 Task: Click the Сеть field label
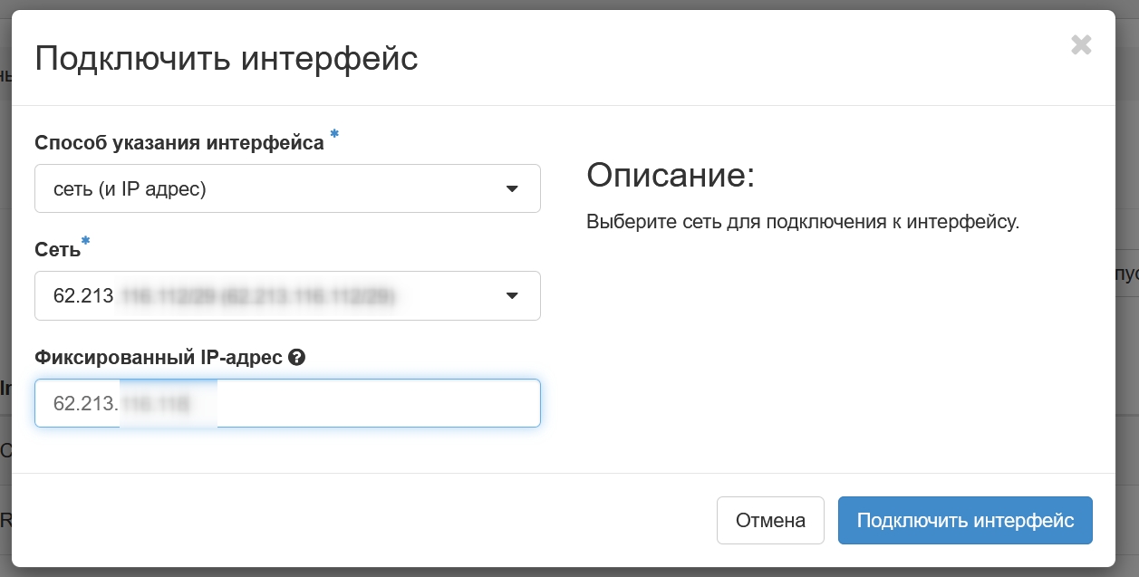tap(57, 251)
